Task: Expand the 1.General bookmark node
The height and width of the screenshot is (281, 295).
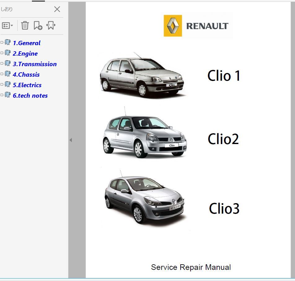Action: pyautogui.click(x=2, y=43)
